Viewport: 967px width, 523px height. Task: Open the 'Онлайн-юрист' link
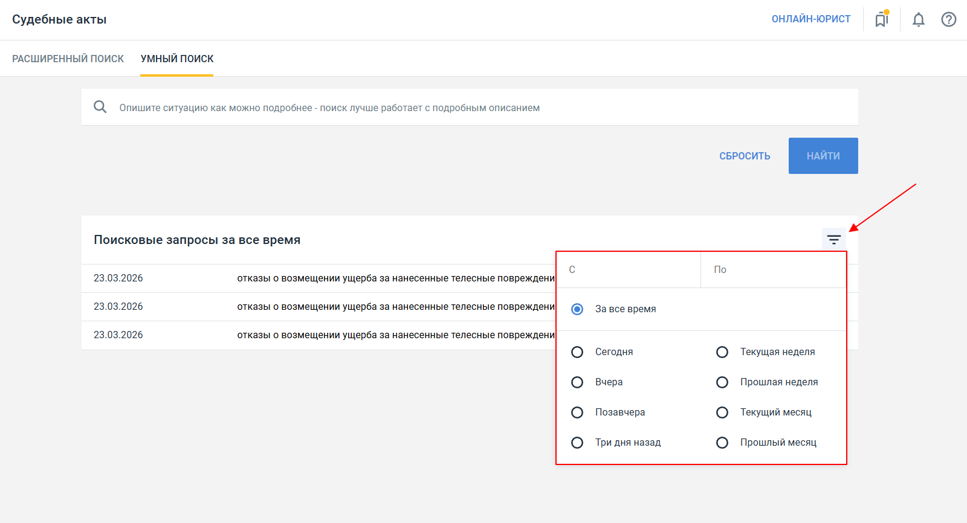[810, 19]
